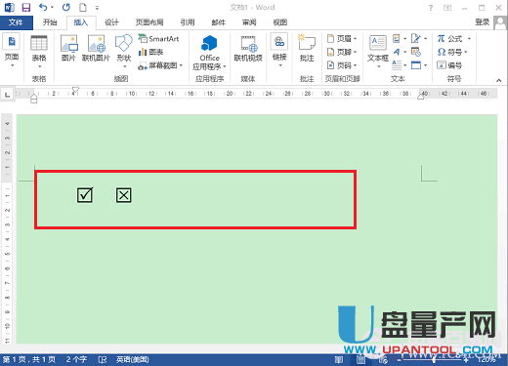Insert a chart with 图表
Viewport: 508px width, 366px height.
(x=150, y=52)
